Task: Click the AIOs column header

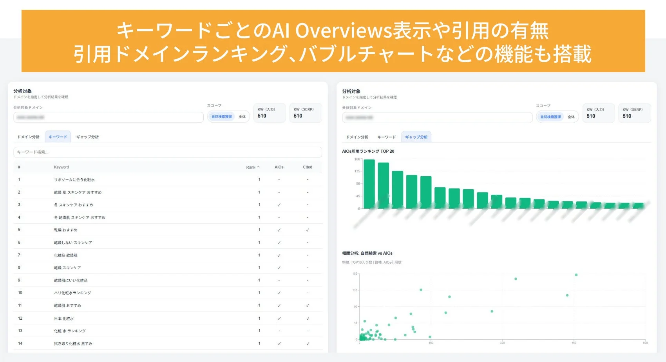Action: coord(279,167)
